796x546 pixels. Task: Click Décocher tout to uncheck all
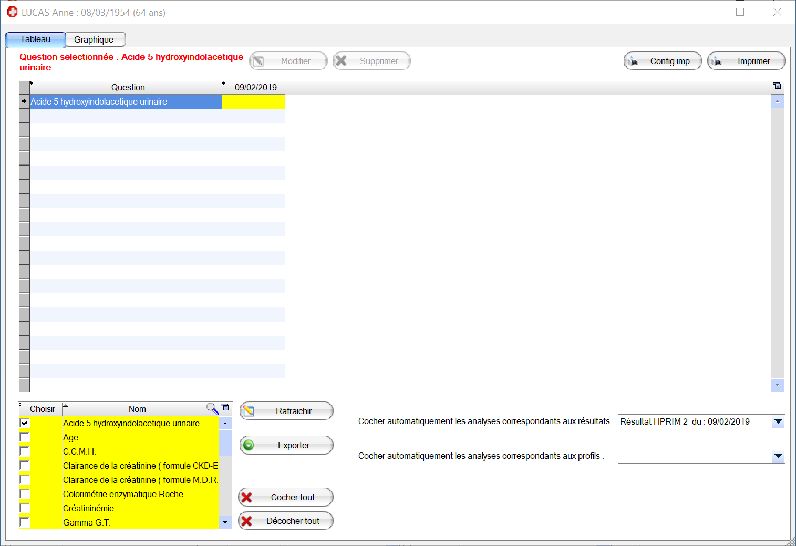pyautogui.click(x=286, y=521)
